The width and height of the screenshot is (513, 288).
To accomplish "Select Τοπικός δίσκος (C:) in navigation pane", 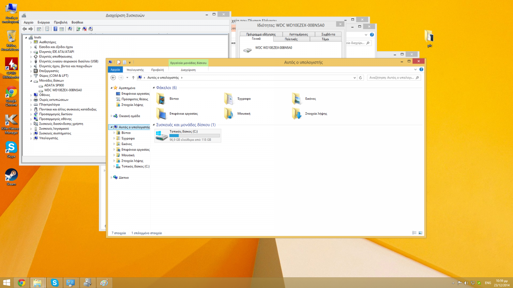I will pyautogui.click(x=133, y=166).
